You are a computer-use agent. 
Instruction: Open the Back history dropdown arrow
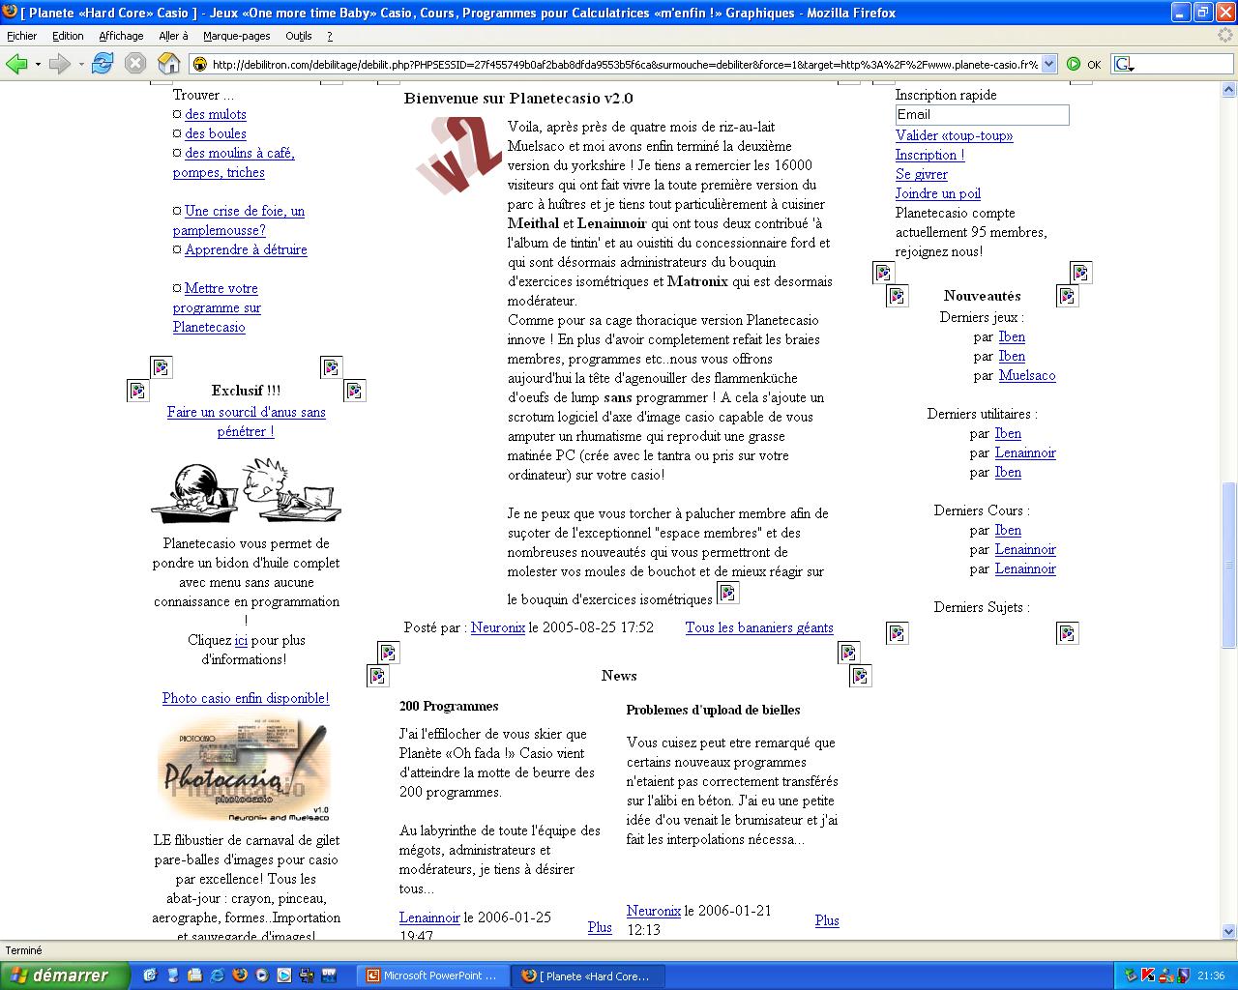click(38, 65)
